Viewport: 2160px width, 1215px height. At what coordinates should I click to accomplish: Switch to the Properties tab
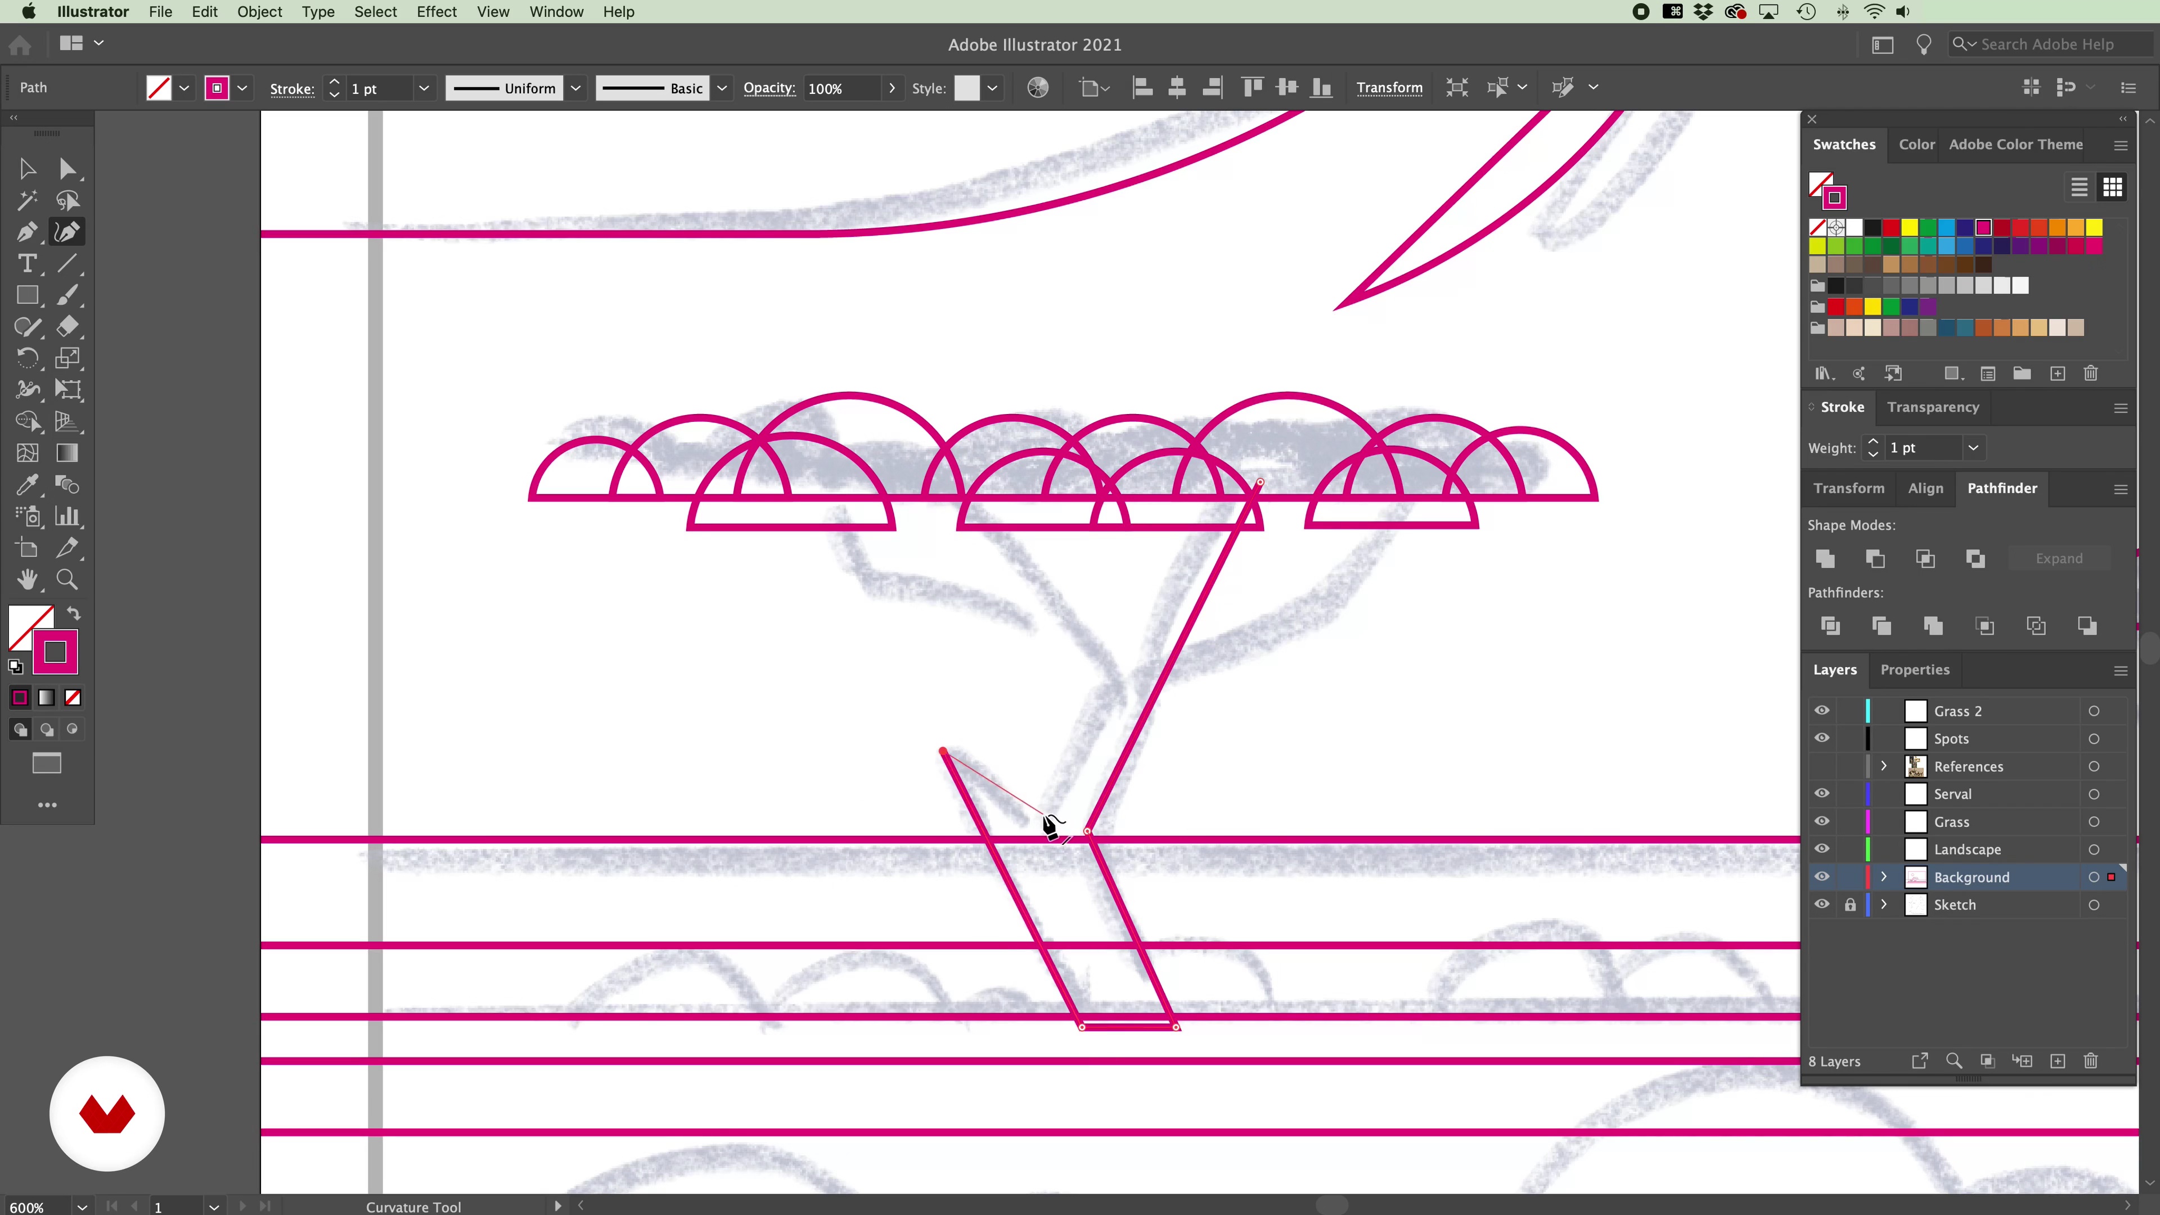pyautogui.click(x=1914, y=669)
